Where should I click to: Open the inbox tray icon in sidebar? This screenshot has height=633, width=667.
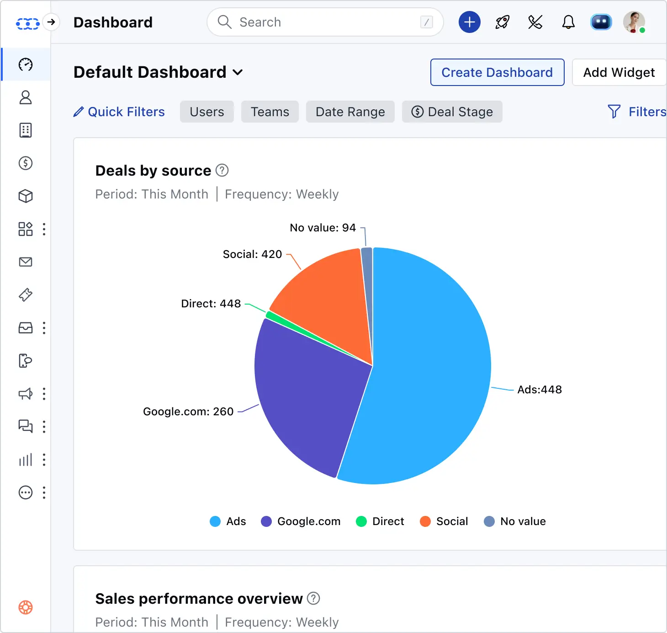click(x=26, y=328)
